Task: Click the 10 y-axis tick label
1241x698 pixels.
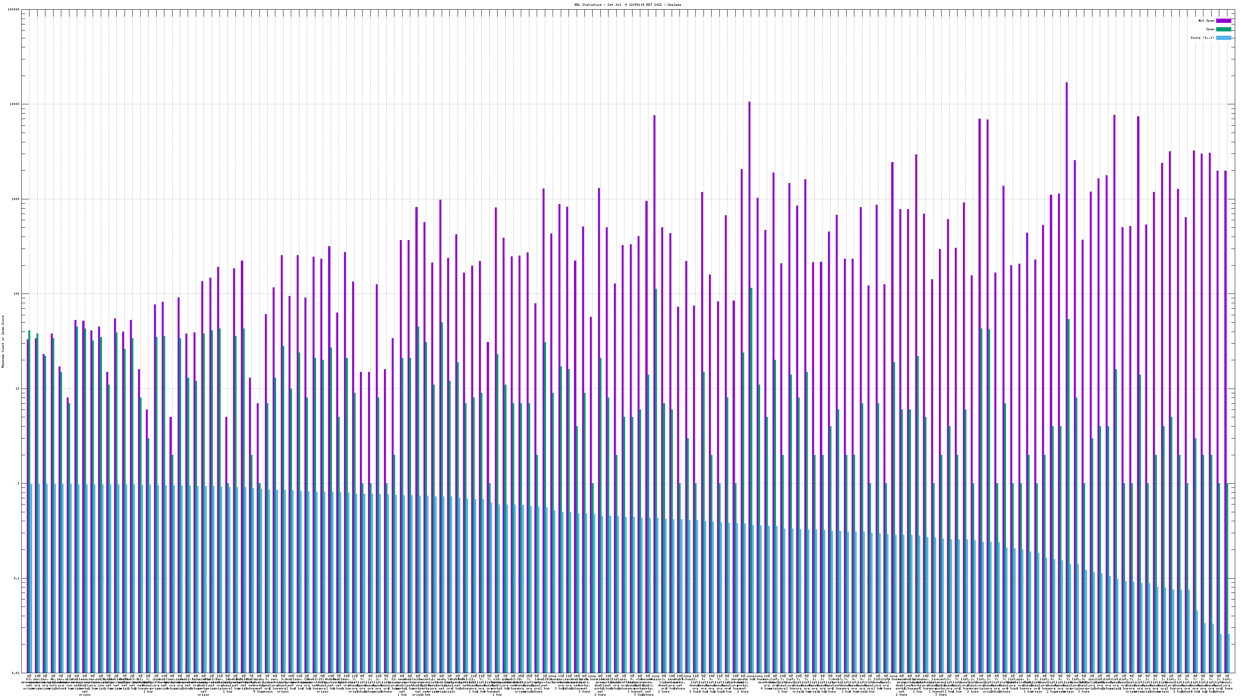Action: pos(18,389)
